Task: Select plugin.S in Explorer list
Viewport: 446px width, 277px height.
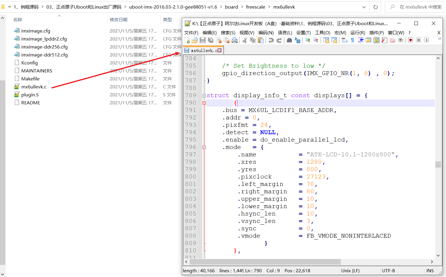Action: coord(30,95)
